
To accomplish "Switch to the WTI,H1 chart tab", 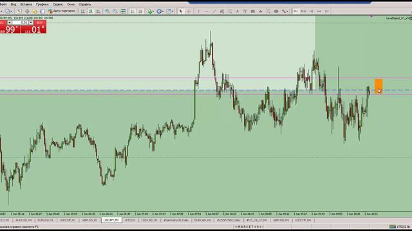I will pos(130,220).
